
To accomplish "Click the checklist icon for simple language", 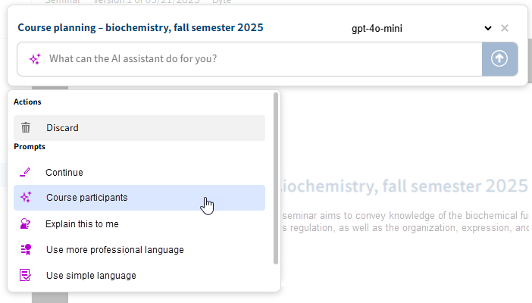I will tap(26, 275).
